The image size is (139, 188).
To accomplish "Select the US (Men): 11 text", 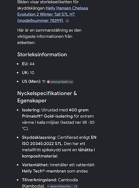I will [x=34, y=81].
